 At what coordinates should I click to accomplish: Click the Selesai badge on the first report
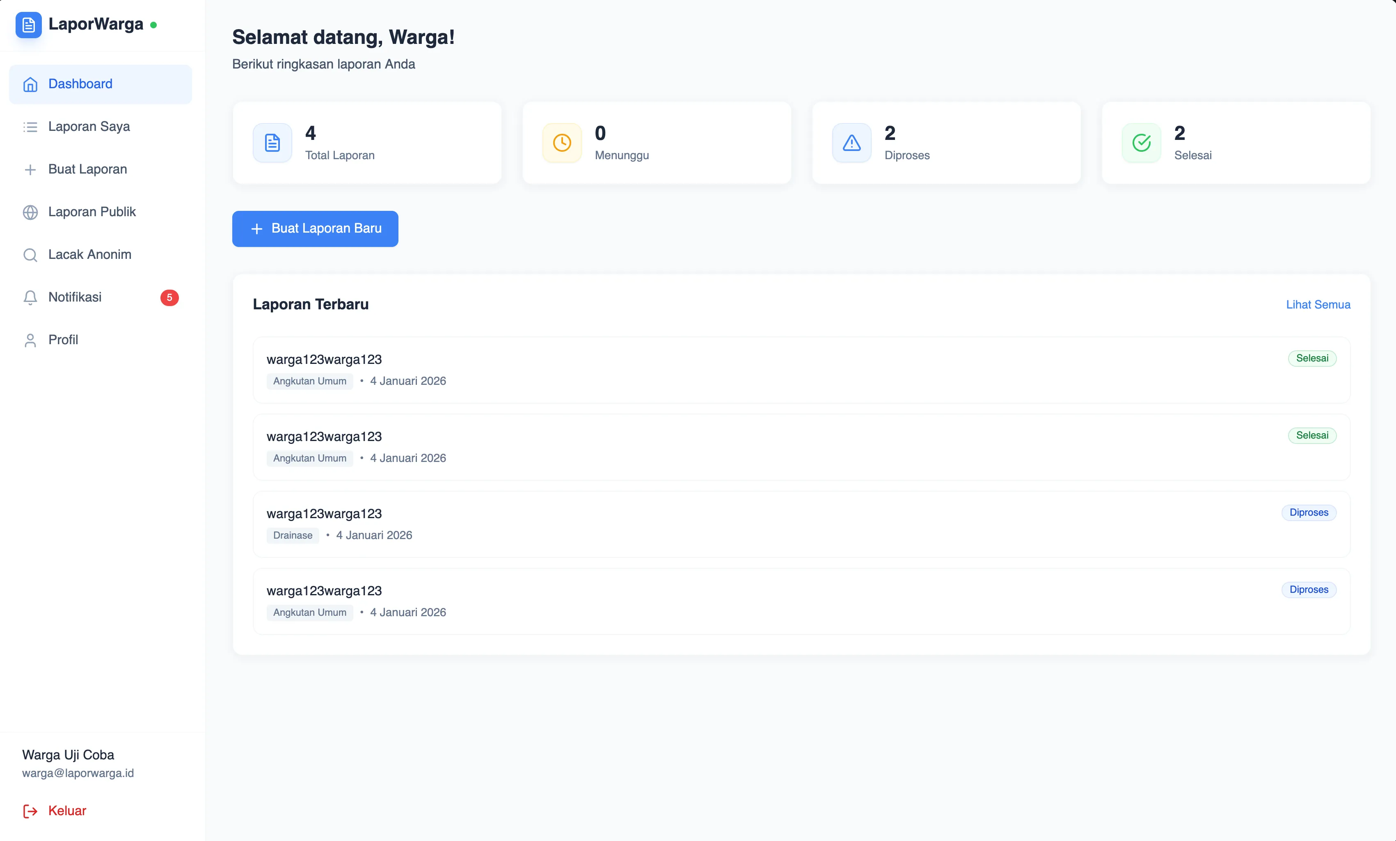(x=1313, y=358)
